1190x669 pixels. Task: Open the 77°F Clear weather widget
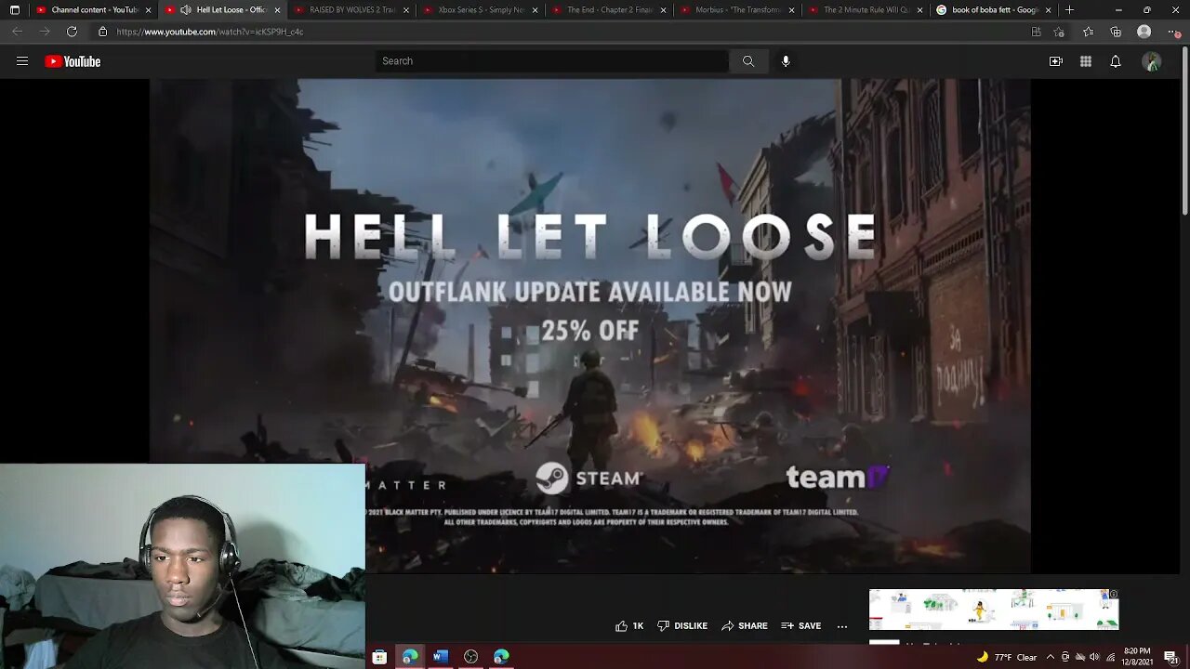[x=1007, y=657]
